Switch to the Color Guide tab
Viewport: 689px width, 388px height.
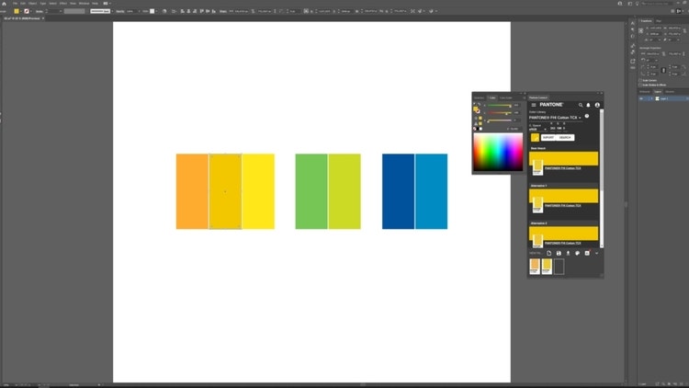(x=506, y=97)
